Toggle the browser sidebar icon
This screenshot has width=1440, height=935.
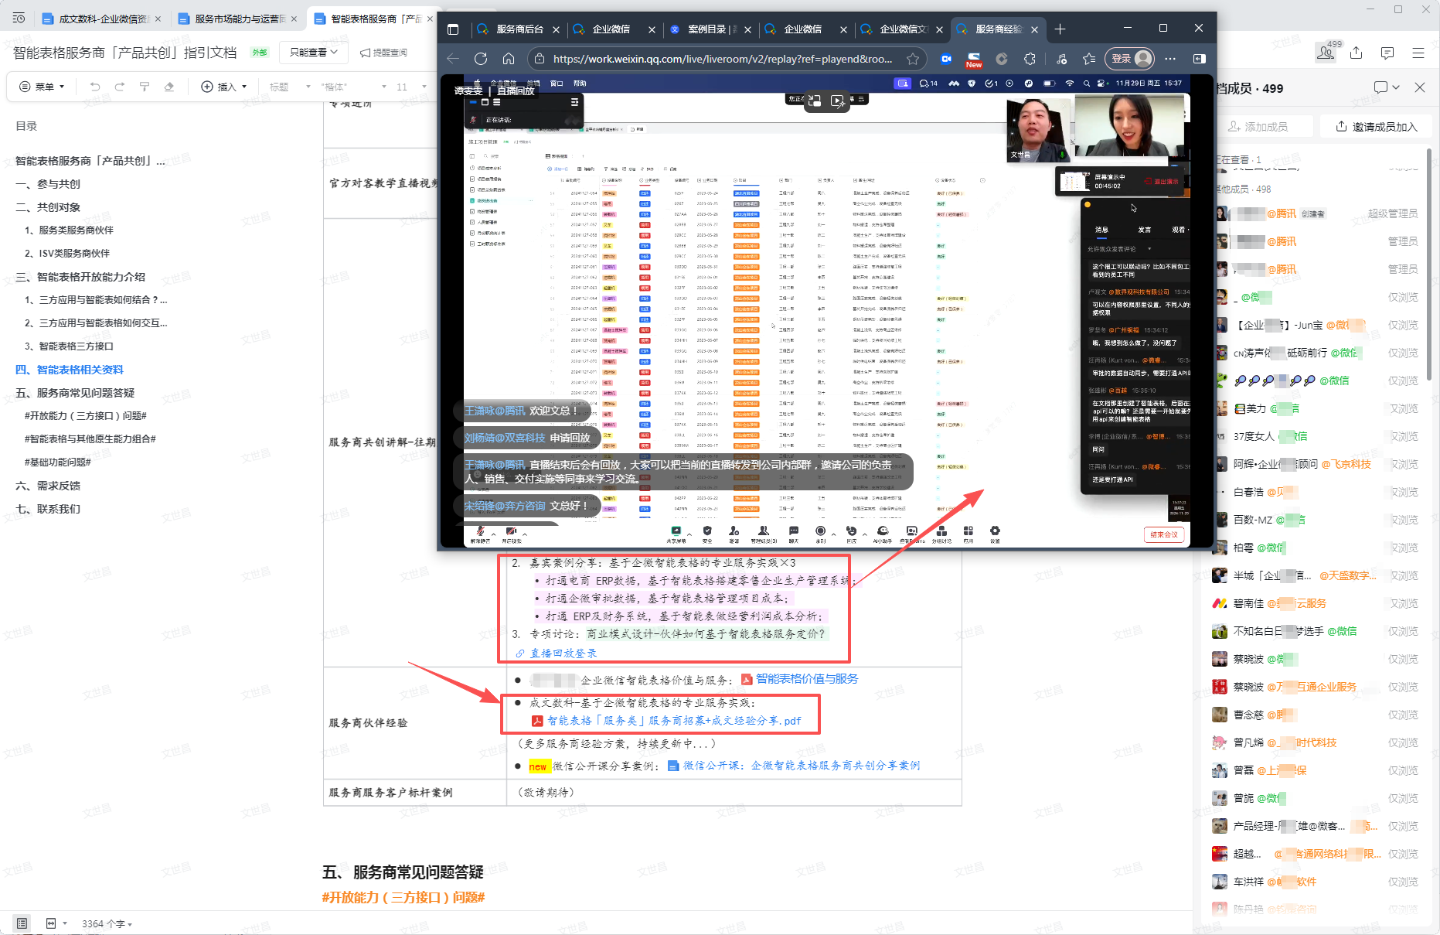[1200, 59]
